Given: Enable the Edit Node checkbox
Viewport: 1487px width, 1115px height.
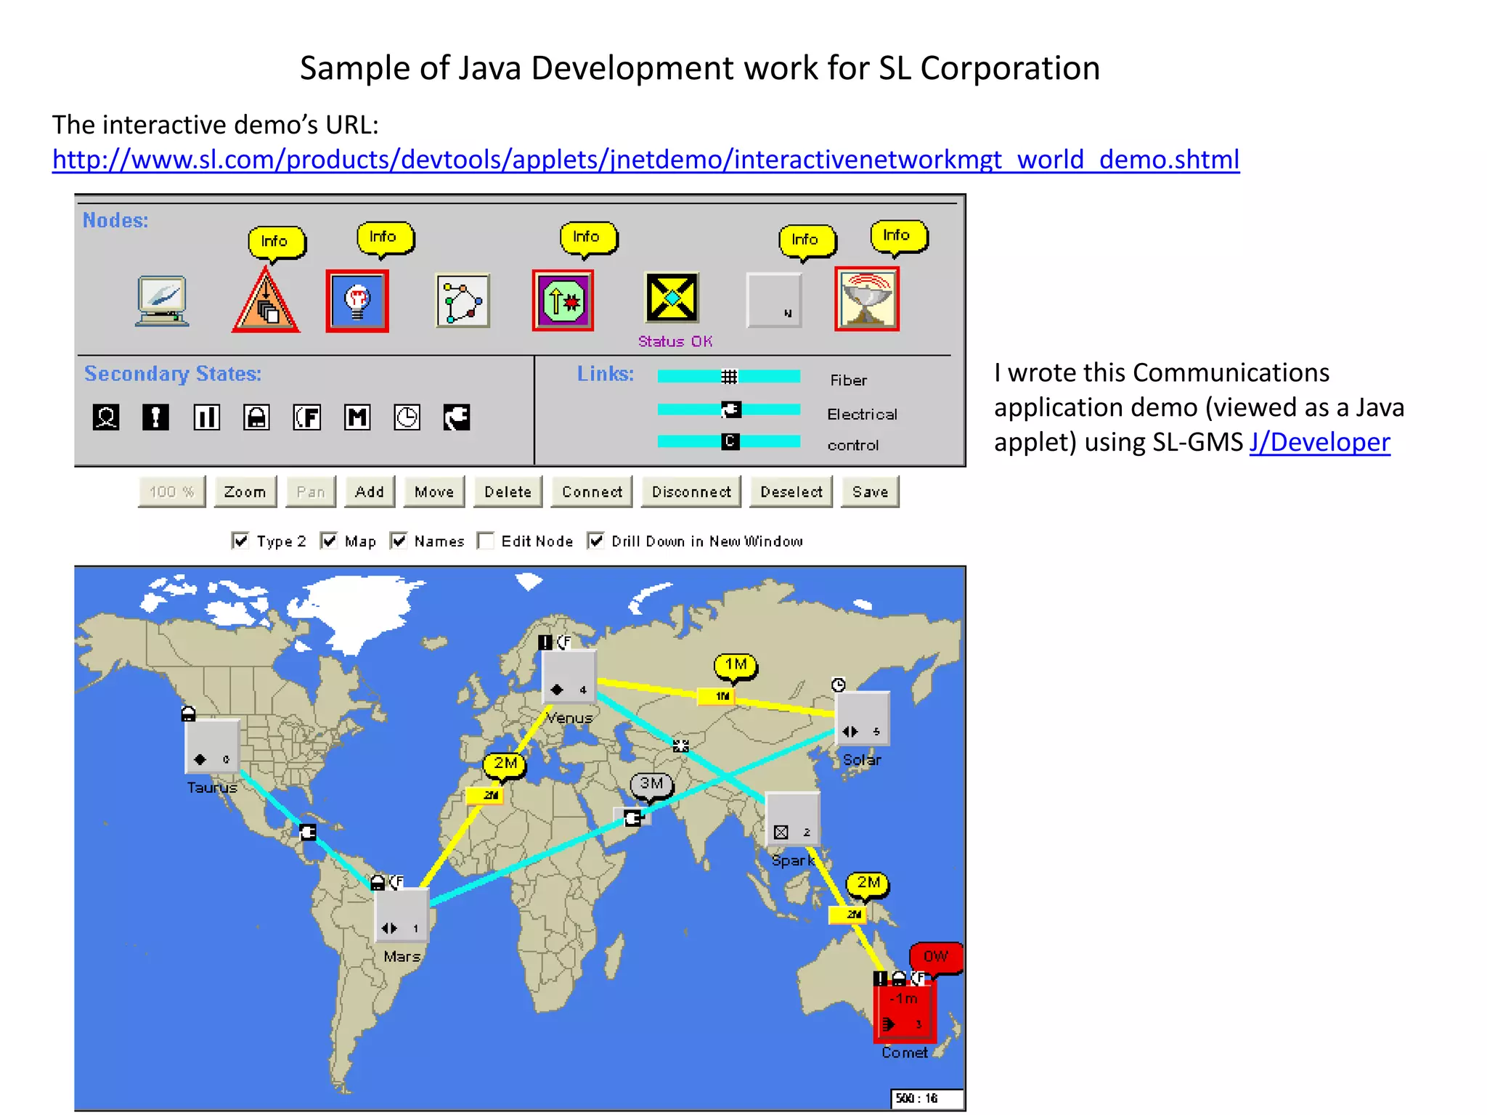Looking at the screenshot, I should 486,541.
